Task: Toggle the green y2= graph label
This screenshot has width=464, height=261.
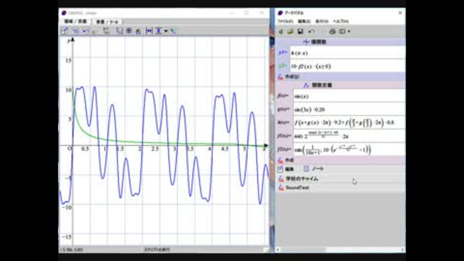Action: 283,66
